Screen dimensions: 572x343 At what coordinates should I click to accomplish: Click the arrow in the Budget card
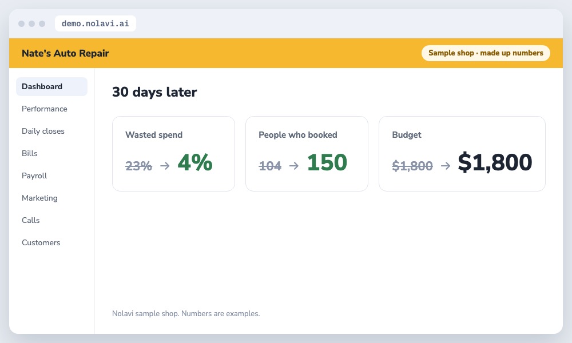coord(446,166)
